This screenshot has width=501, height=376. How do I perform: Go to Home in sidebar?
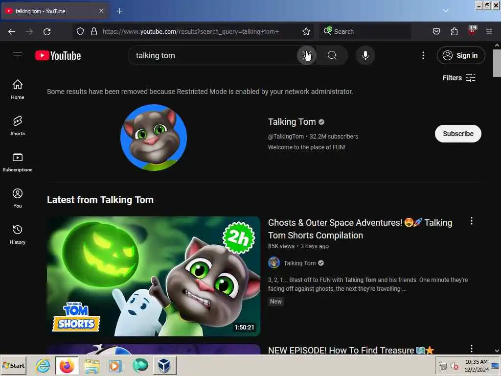pos(18,89)
